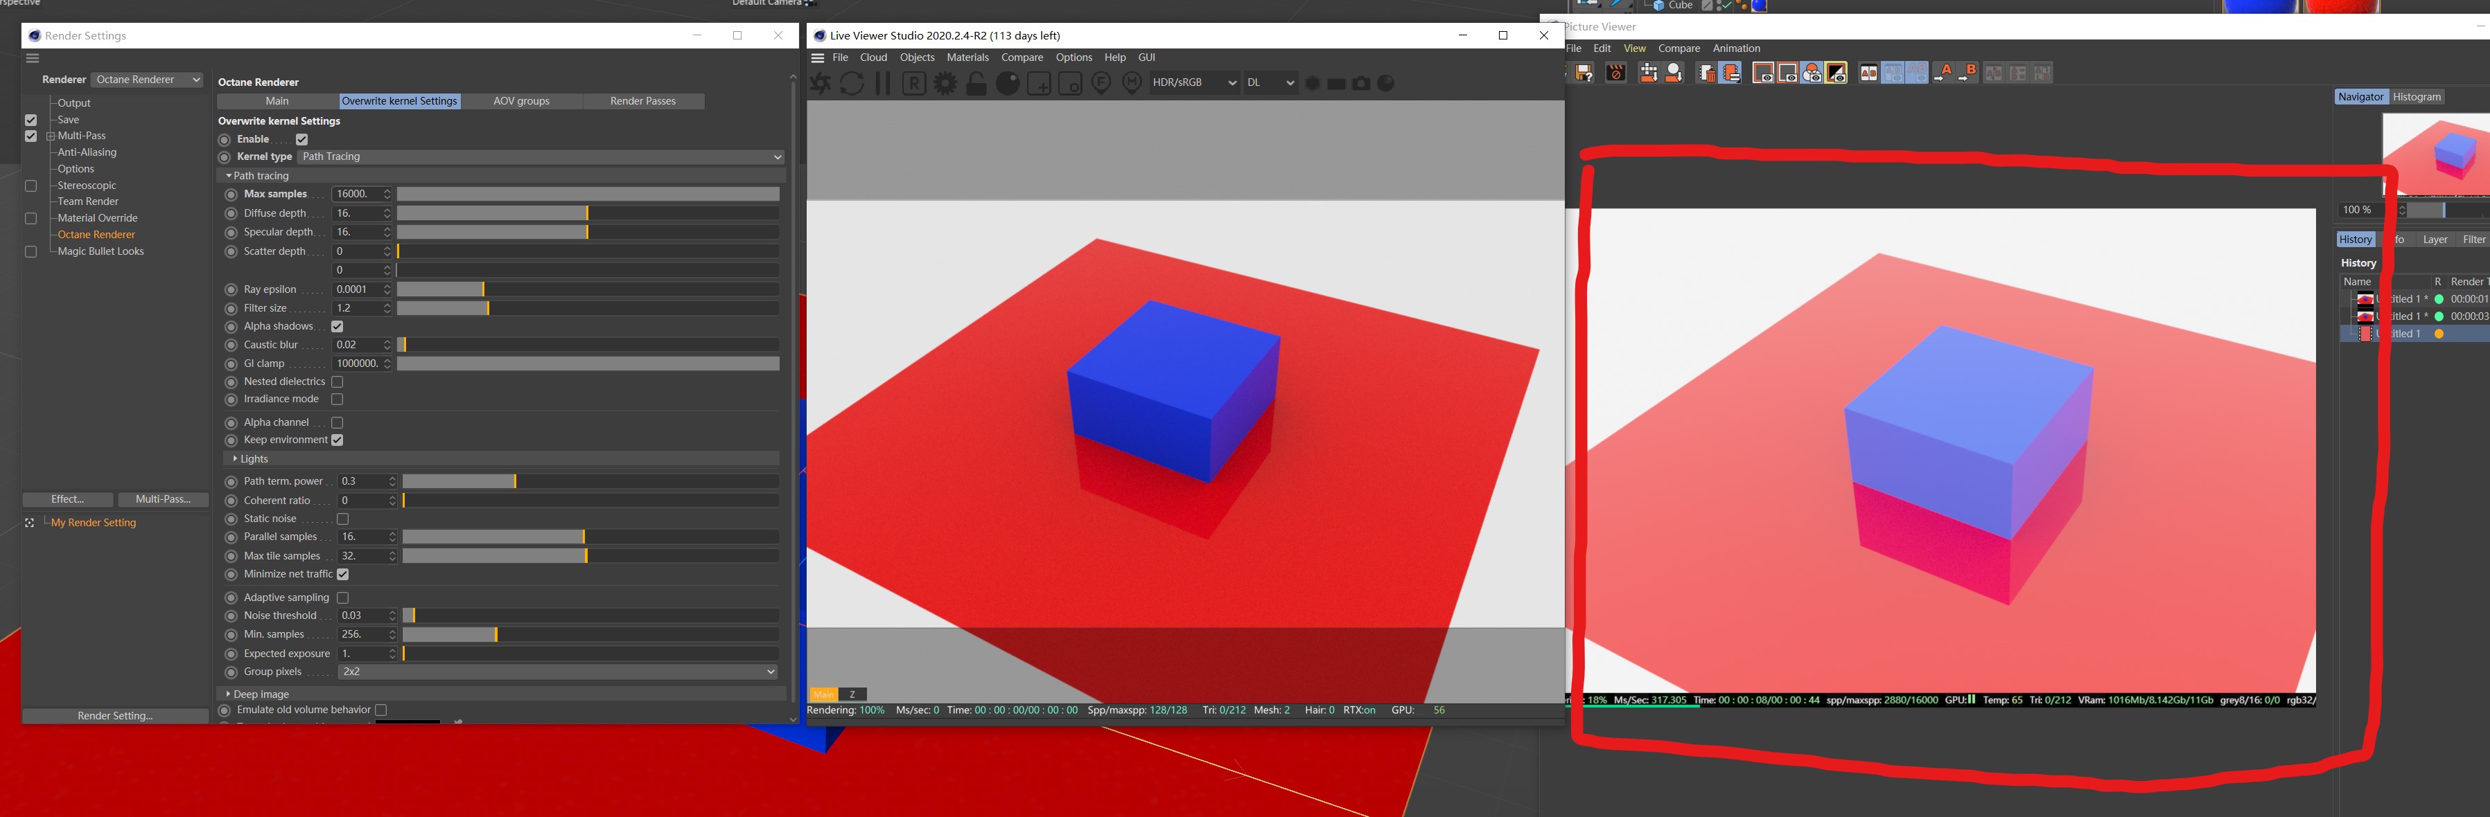Click the restart render refresh icon
The height and width of the screenshot is (817, 2490).
click(x=852, y=84)
